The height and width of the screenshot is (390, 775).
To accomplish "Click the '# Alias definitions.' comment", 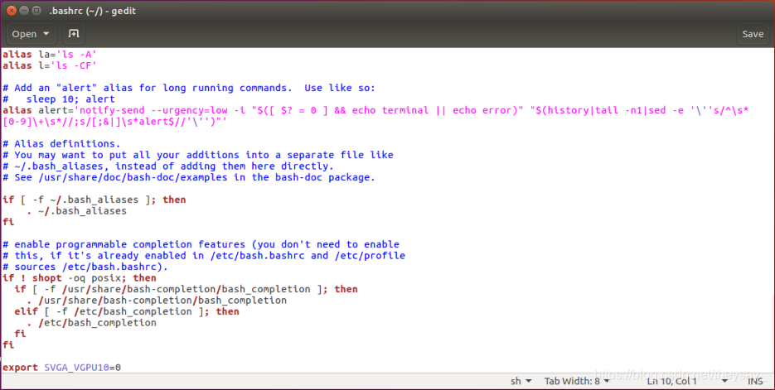I will (x=61, y=143).
